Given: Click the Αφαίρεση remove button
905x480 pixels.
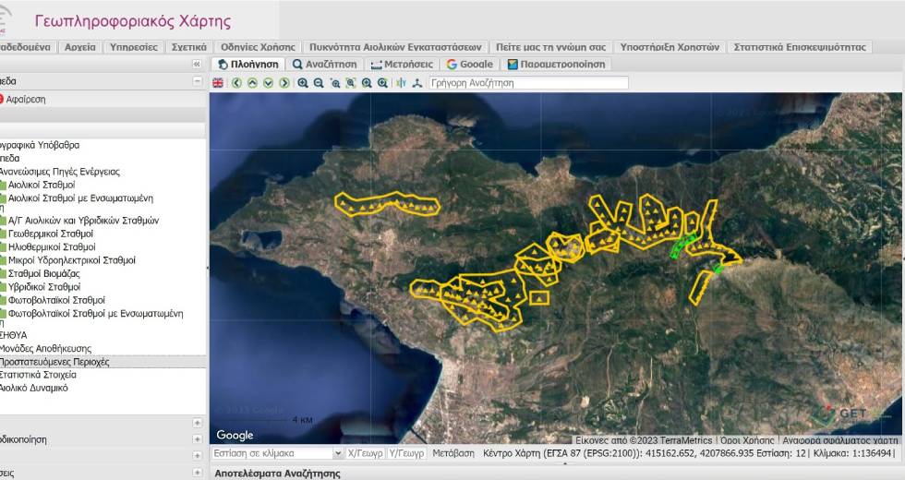Looking at the screenshot, I should coord(23,100).
